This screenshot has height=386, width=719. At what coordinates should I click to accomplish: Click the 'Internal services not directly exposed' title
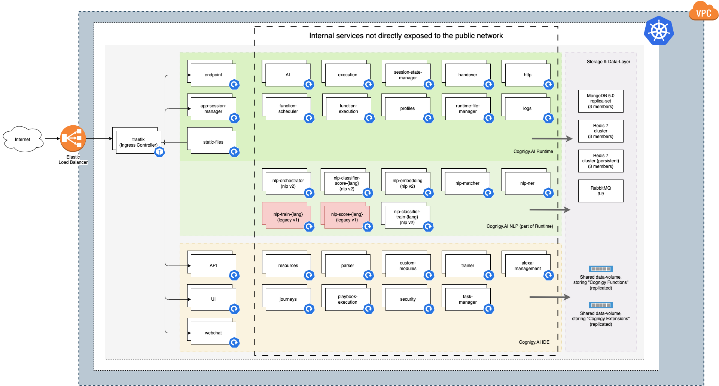tap(406, 36)
